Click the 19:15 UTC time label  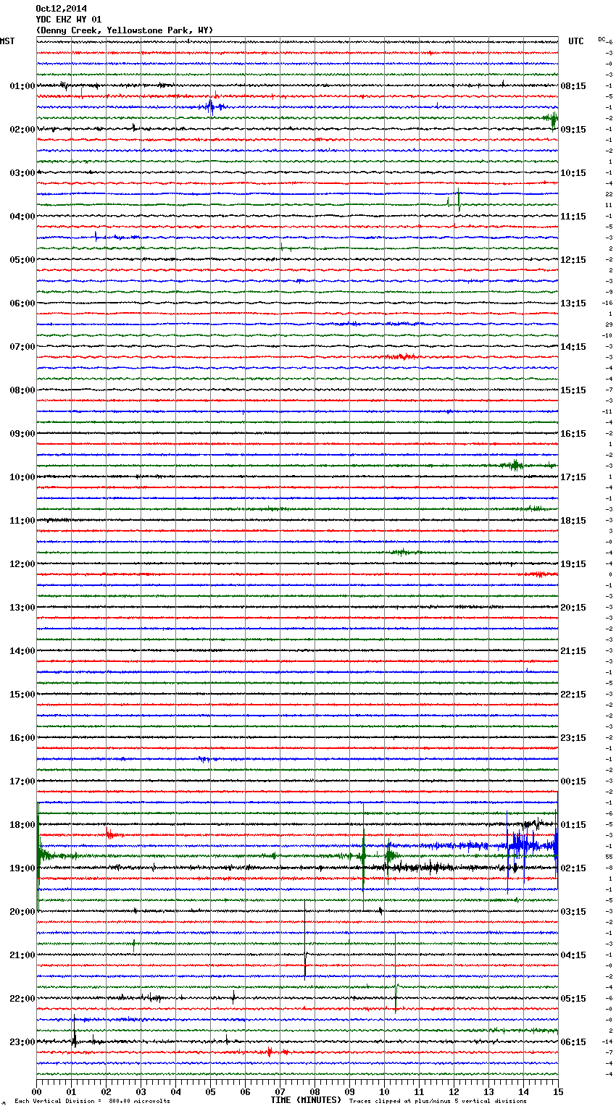pyautogui.click(x=573, y=564)
